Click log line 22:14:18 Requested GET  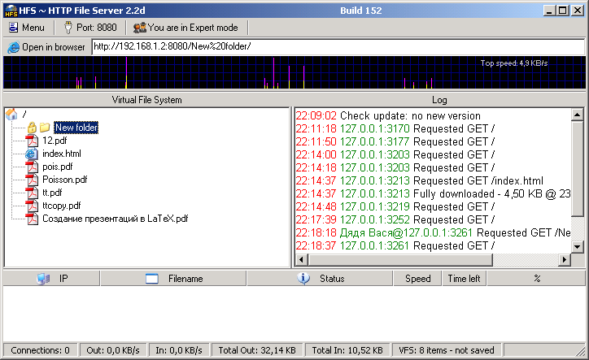(395, 167)
